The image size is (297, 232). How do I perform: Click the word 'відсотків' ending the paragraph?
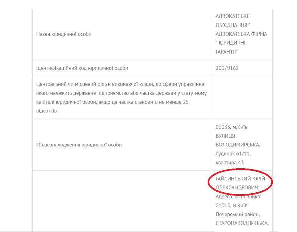click(46, 111)
